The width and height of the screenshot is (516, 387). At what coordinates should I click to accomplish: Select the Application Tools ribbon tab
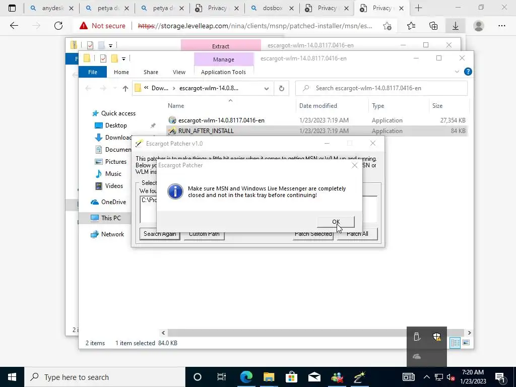click(223, 72)
